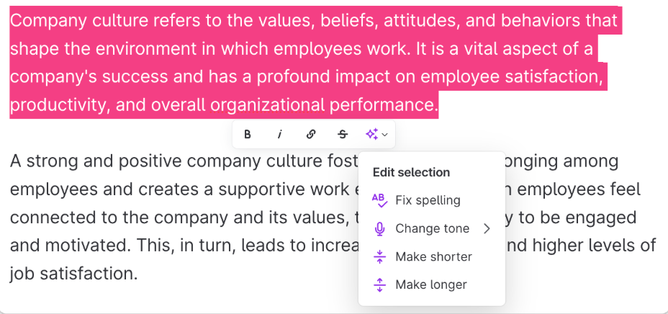The width and height of the screenshot is (668, 314).
Task: Select Make longer in Edit selection
Action: tap(431, 284)
